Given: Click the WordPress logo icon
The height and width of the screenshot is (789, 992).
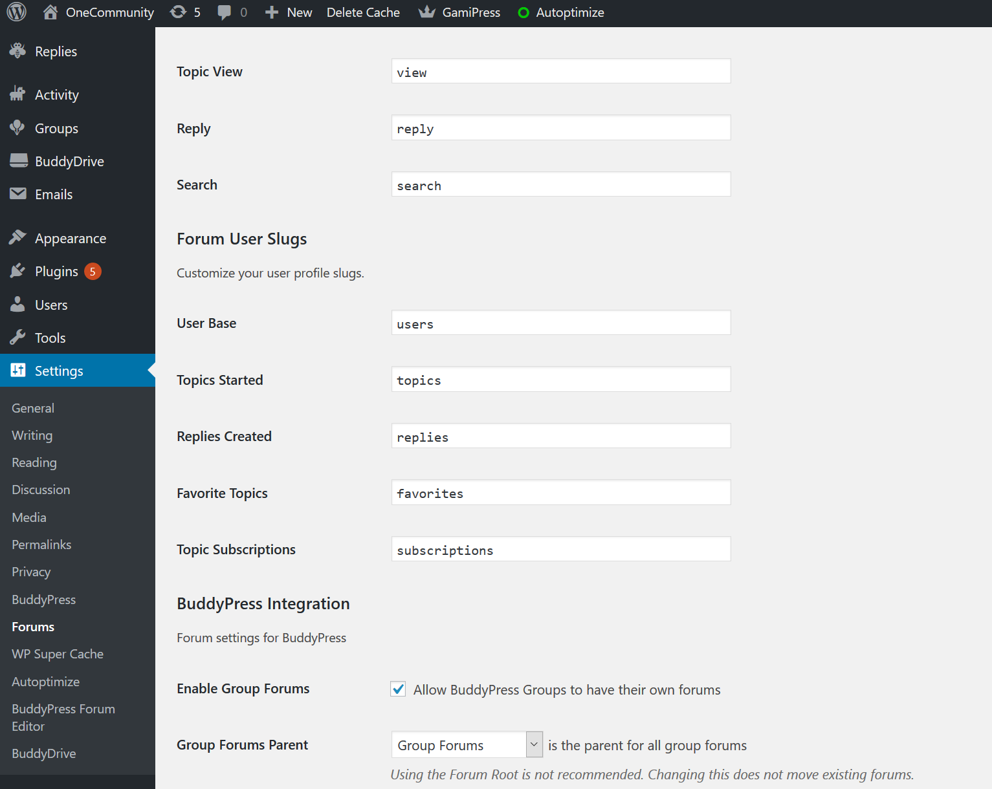Looking at the screenshot, I should (16, 12).
